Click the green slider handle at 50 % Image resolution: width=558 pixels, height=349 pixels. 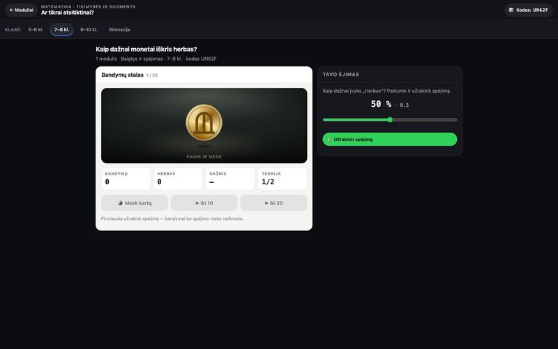tap(390, 119)
